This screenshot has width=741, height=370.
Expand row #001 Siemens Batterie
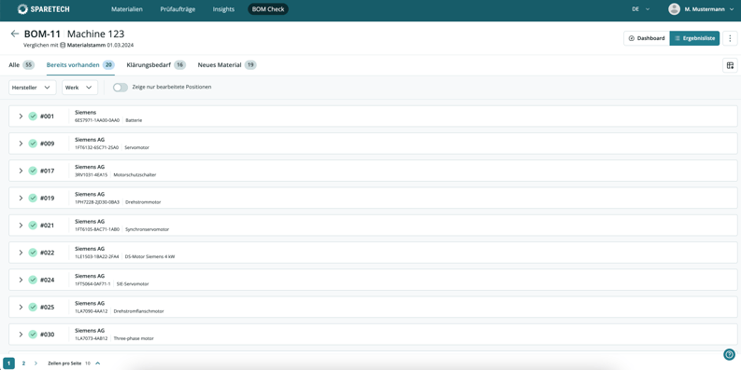pos(21,116)
